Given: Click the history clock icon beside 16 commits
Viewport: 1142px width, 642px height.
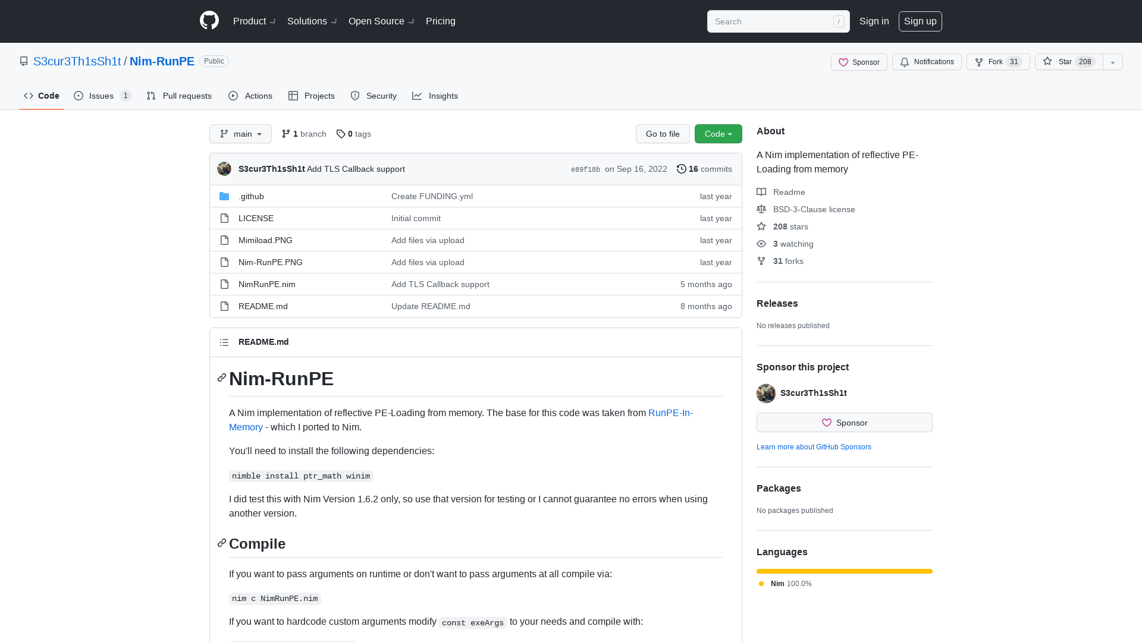Looking at the screenshot, I should [x=682, y=169].
